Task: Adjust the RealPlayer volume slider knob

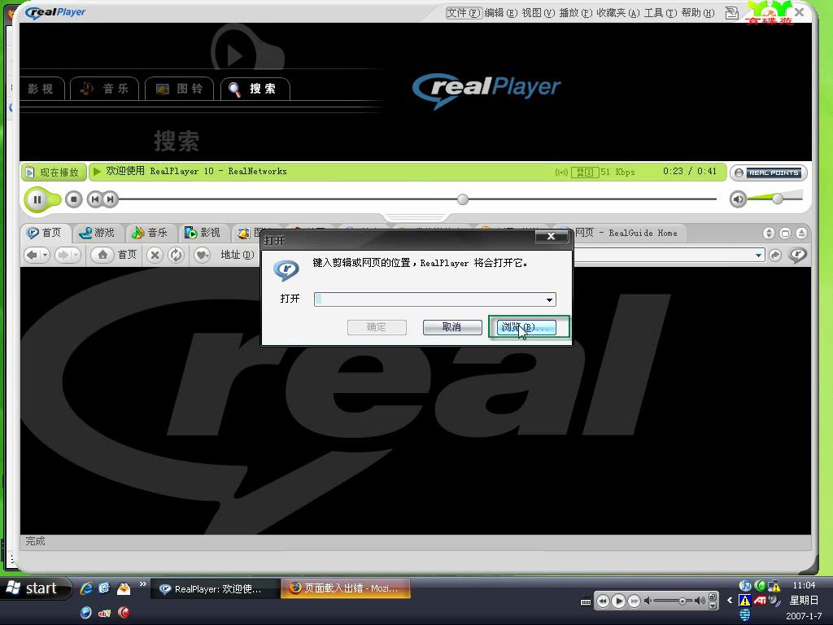Action: point(778,199)
